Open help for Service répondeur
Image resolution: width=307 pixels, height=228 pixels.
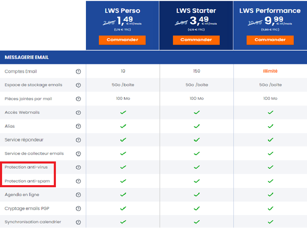pos(78,140)
